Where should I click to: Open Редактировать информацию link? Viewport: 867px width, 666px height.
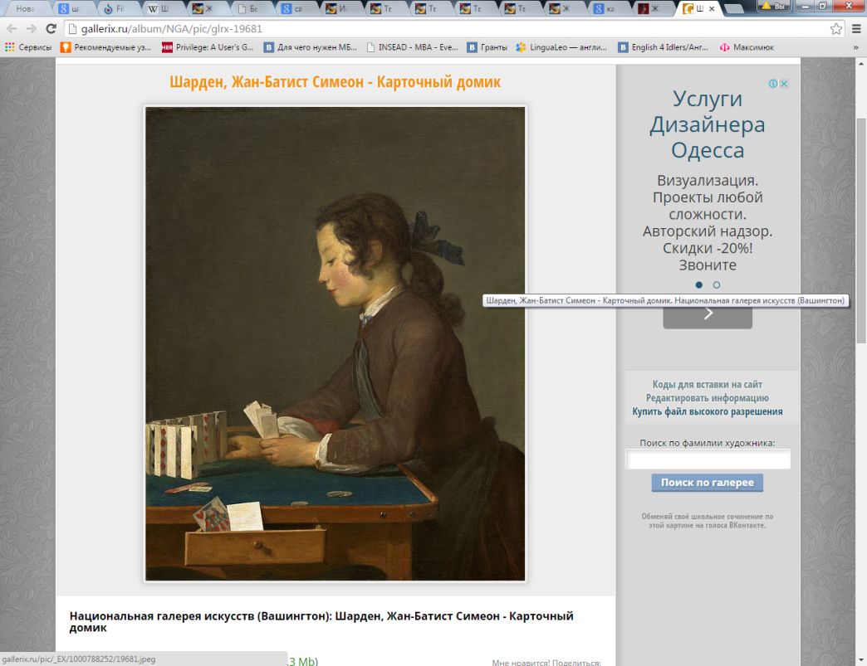(708, 397)
